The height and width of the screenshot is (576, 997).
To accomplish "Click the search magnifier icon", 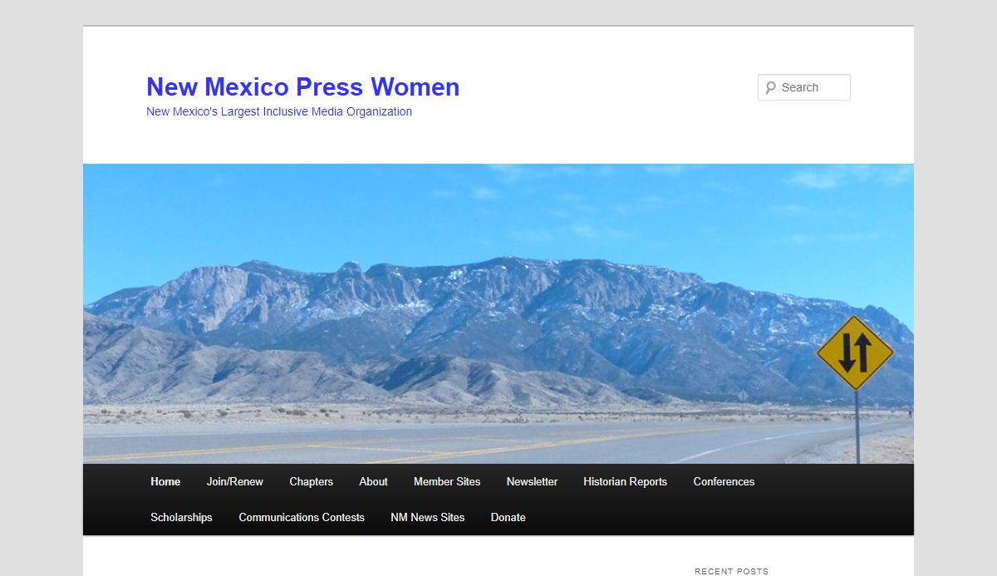I will pyautogui.click(x=770, y=87).
